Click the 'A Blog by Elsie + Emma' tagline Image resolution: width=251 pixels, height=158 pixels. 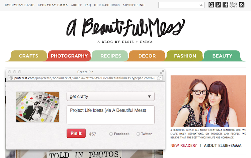[125, 42]
